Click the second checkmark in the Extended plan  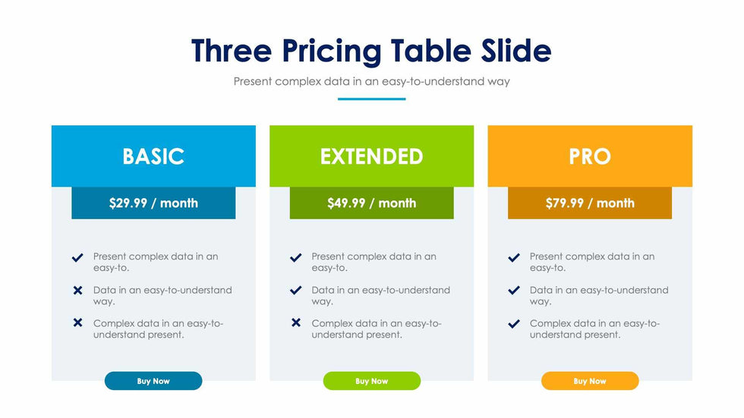296,291
